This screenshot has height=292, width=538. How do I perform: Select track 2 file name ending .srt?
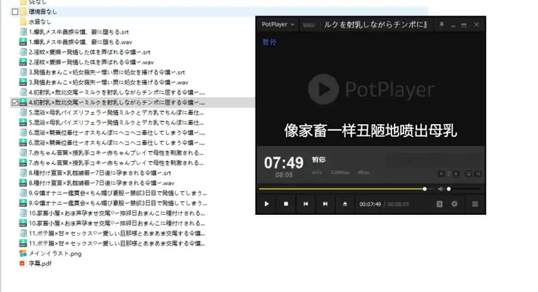point(90,52)
